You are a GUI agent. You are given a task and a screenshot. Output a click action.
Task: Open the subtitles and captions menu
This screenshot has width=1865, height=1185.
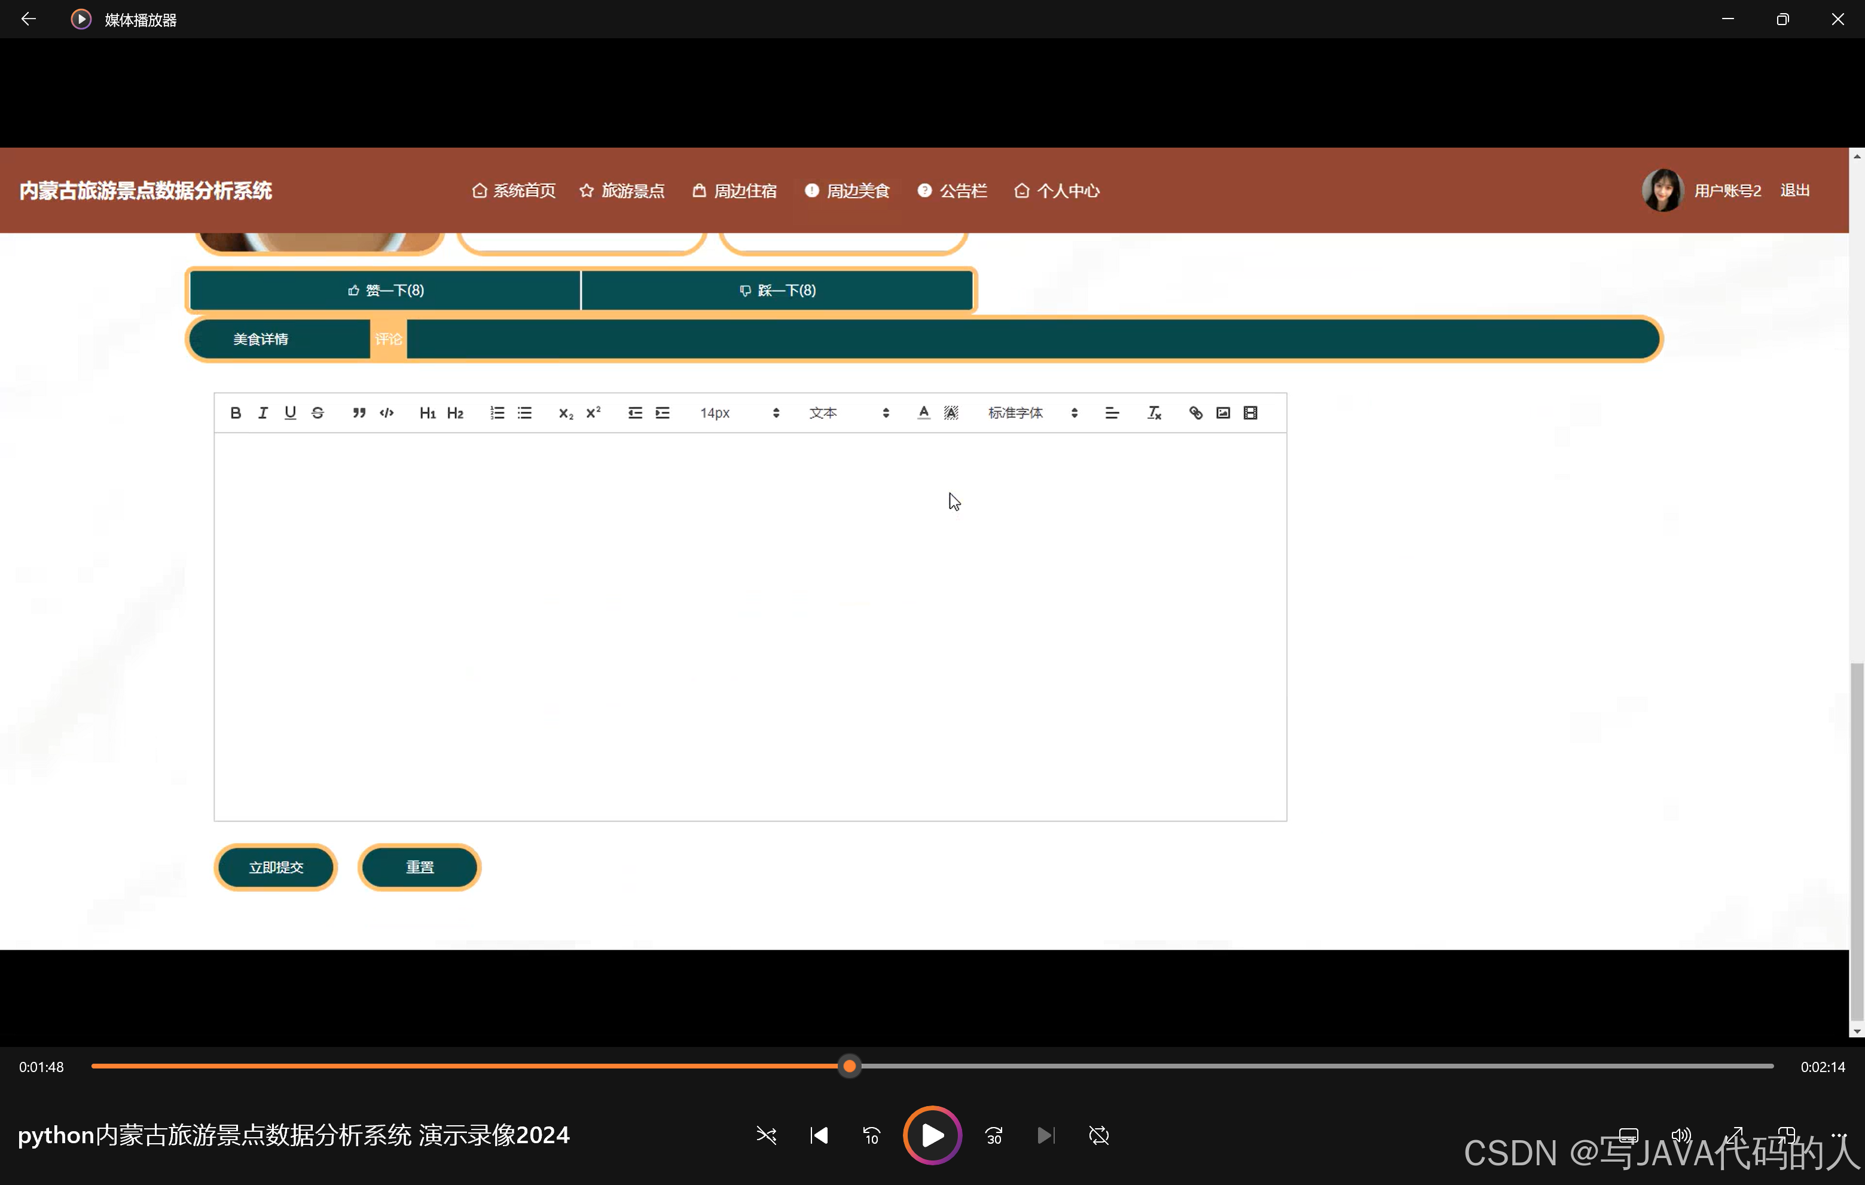coord(1629,1135)
